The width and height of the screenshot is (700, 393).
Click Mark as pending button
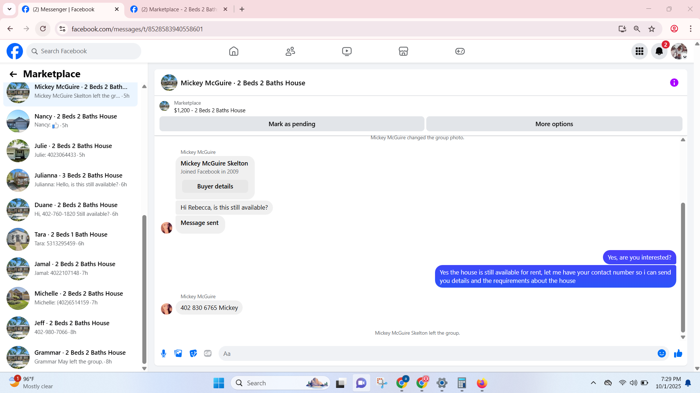(x=292, y=124)
